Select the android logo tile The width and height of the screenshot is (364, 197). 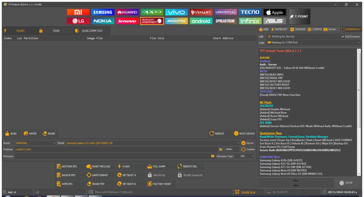201,21
